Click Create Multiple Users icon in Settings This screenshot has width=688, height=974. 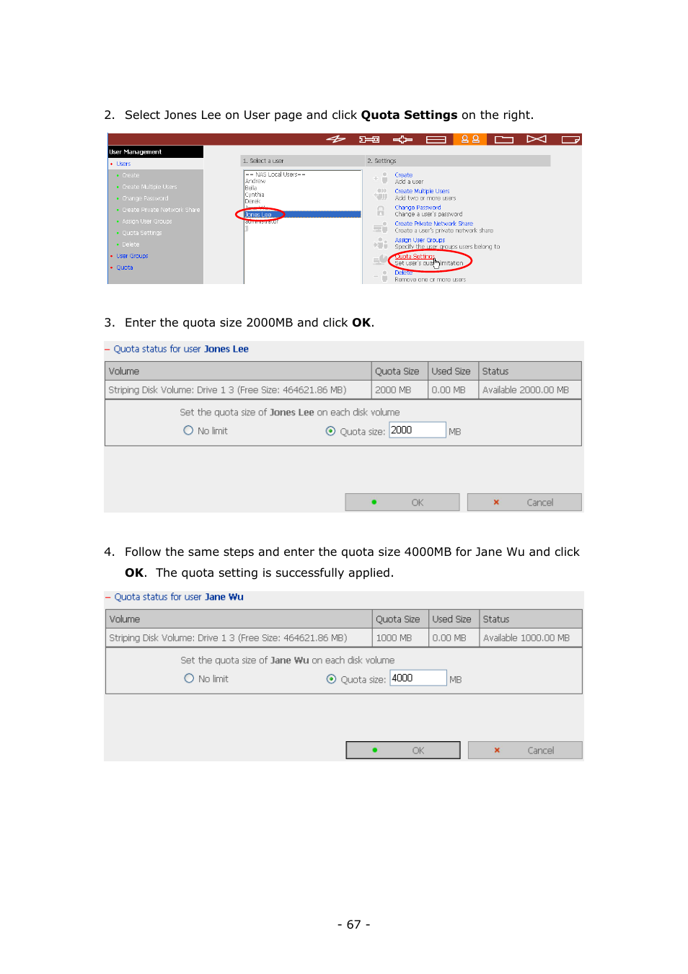(382, 194)
